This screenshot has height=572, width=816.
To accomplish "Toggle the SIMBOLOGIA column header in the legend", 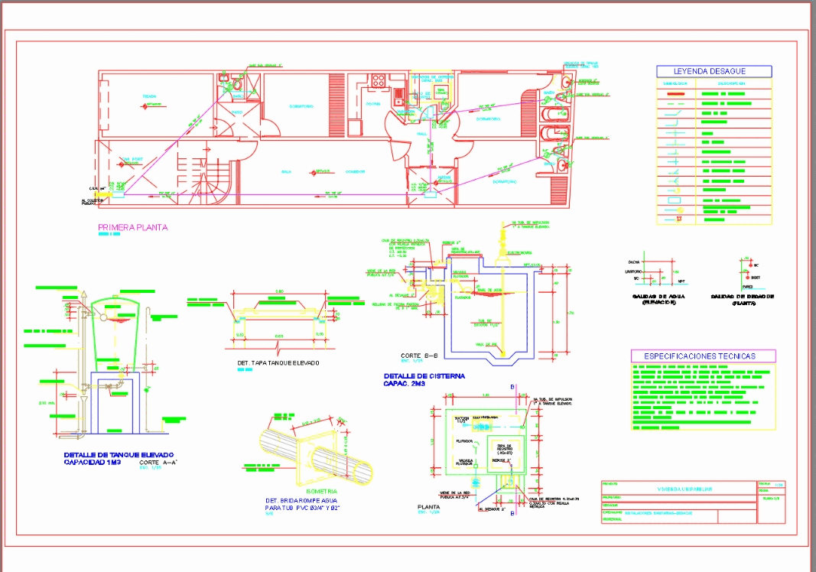I will [x=676, y=83].
